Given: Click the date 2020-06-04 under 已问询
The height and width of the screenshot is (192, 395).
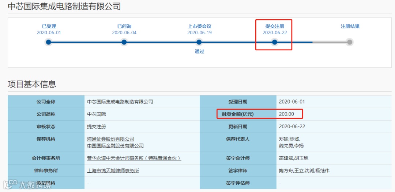Looking at the screenshot, I should (124, 33).
